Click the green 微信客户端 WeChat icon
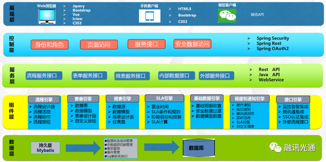The height and width of the screenshot is (162, 326). click(227, 16)
